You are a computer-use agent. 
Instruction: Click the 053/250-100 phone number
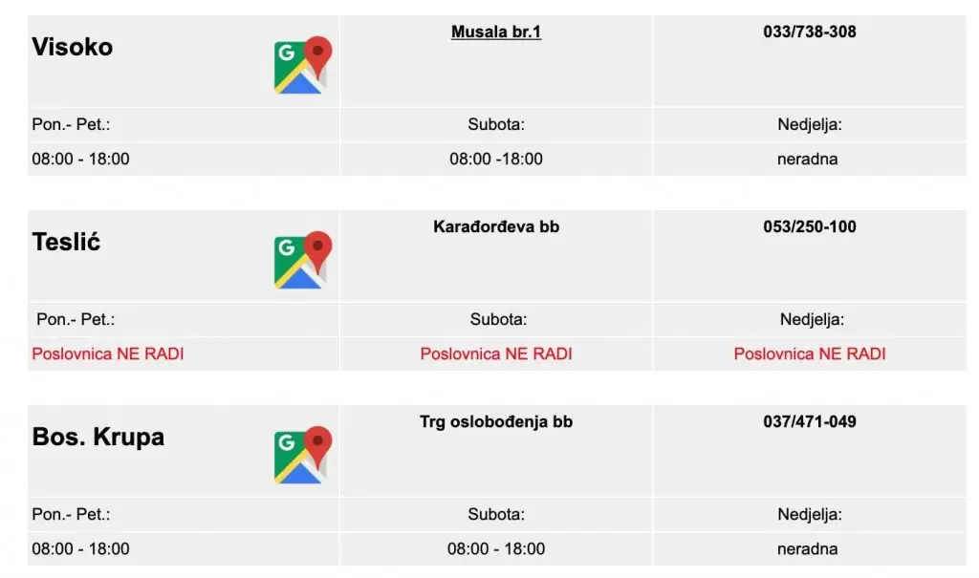point(808,226)
